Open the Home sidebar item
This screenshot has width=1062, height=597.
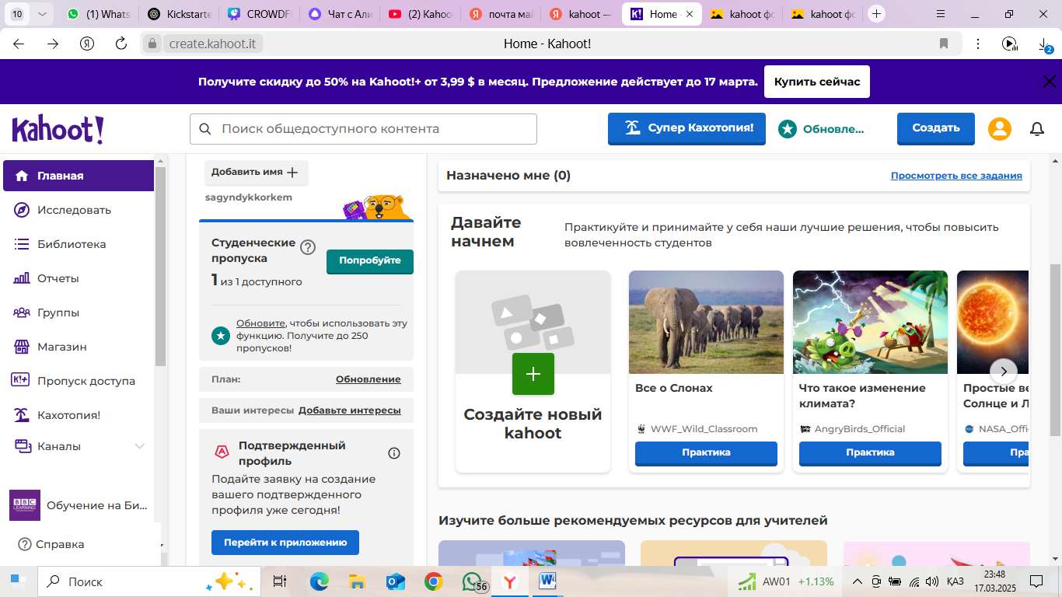tap(79, 176)
